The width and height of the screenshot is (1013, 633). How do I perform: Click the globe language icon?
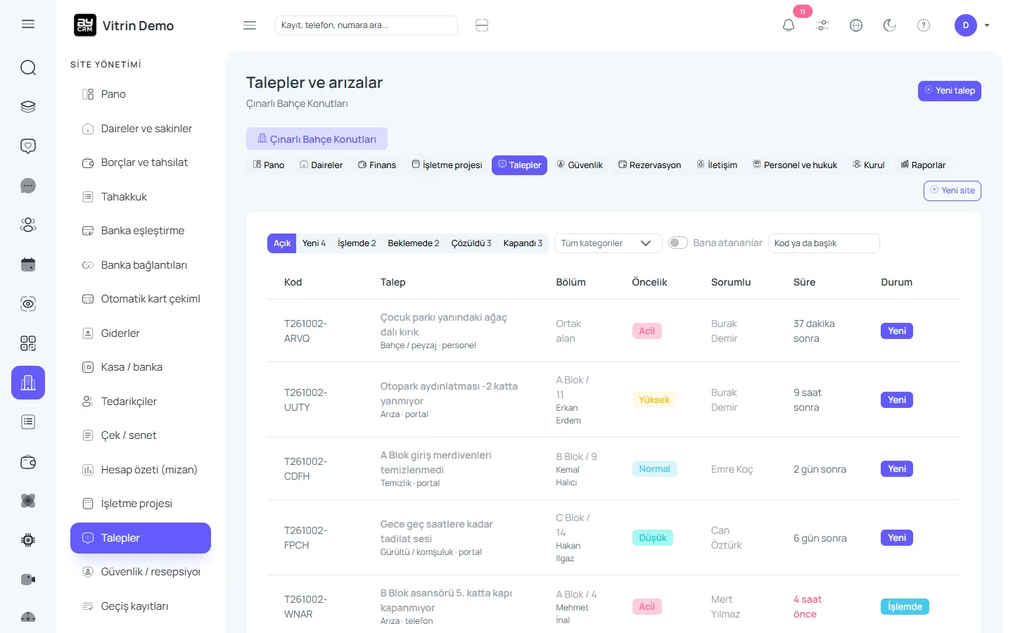[856, 25]
